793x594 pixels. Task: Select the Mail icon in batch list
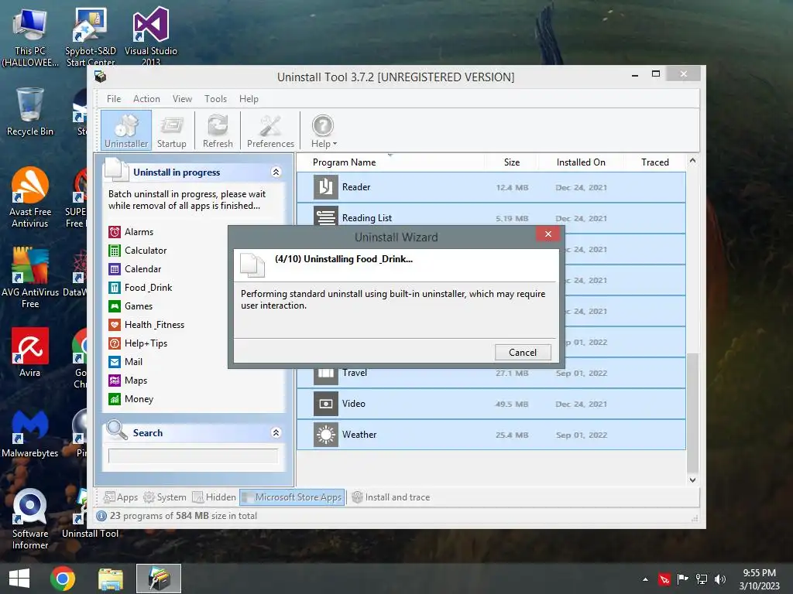click(115, 362)
